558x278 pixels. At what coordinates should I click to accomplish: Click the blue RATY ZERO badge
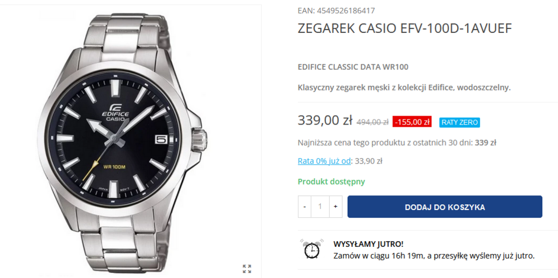459,122
